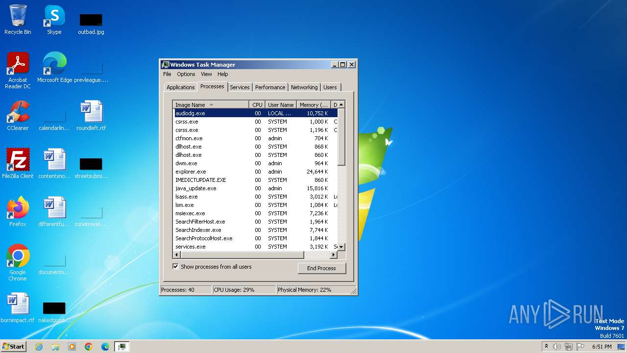Viewport: 627px width, 353px height.
Task: Launch Firefox from the desktop
Action: click(x=18, y=212)
